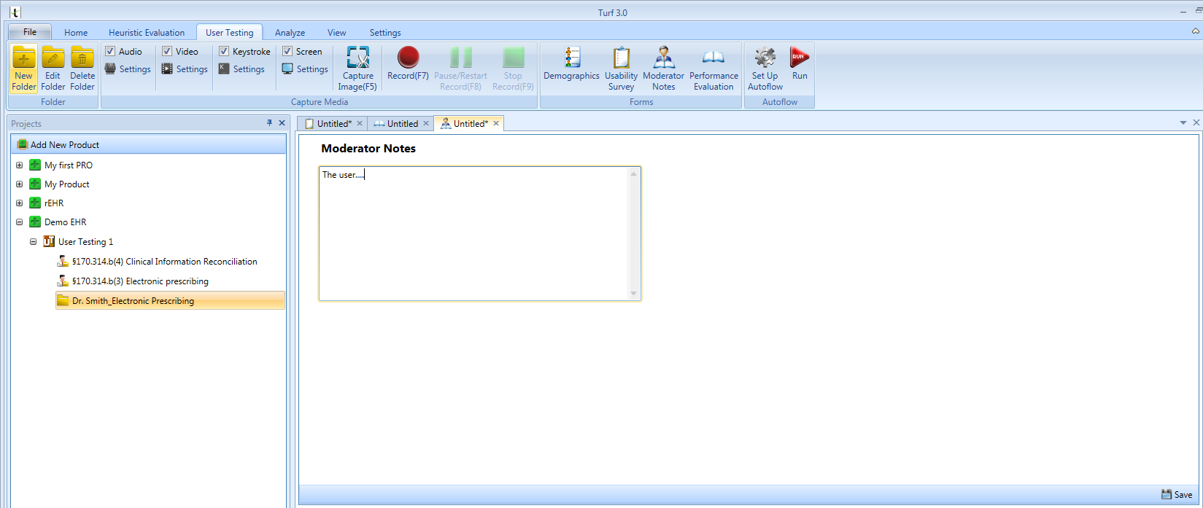Open the Capture Image tool
1203x508 pixels.
coord(357,58)
